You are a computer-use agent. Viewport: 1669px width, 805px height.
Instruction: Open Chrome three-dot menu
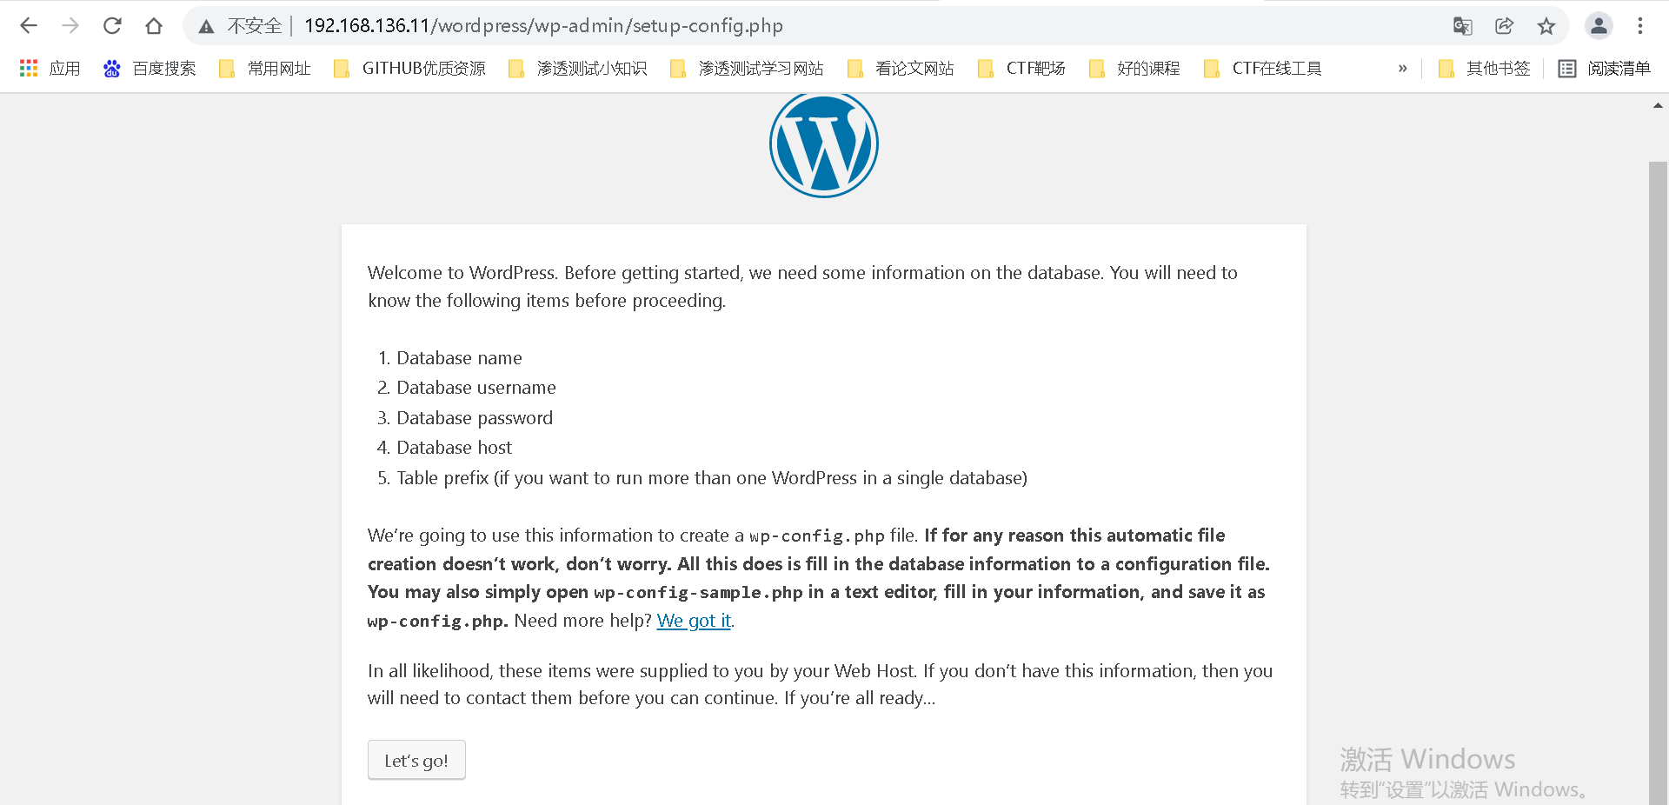tap(1640, 26)
